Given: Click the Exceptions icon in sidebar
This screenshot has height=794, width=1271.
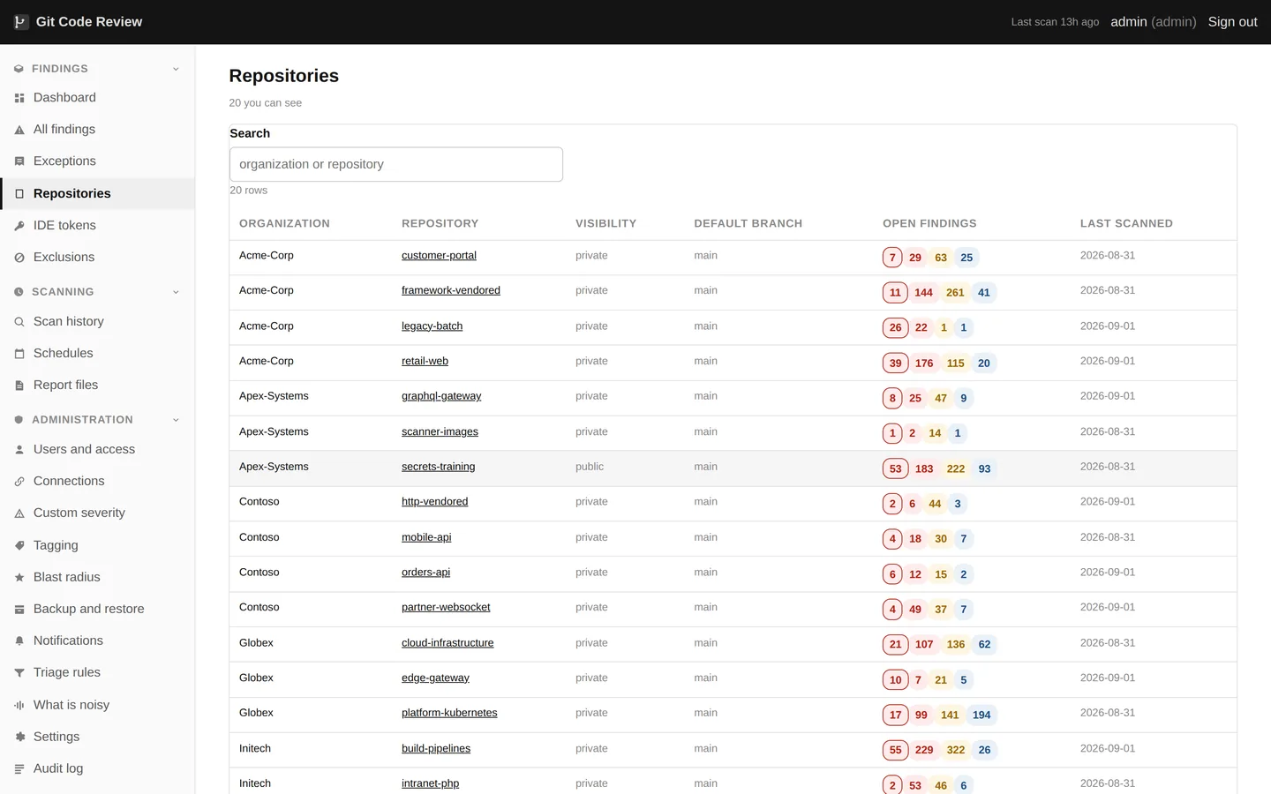Looking at the screenshot, I should (x=19, y=161).
